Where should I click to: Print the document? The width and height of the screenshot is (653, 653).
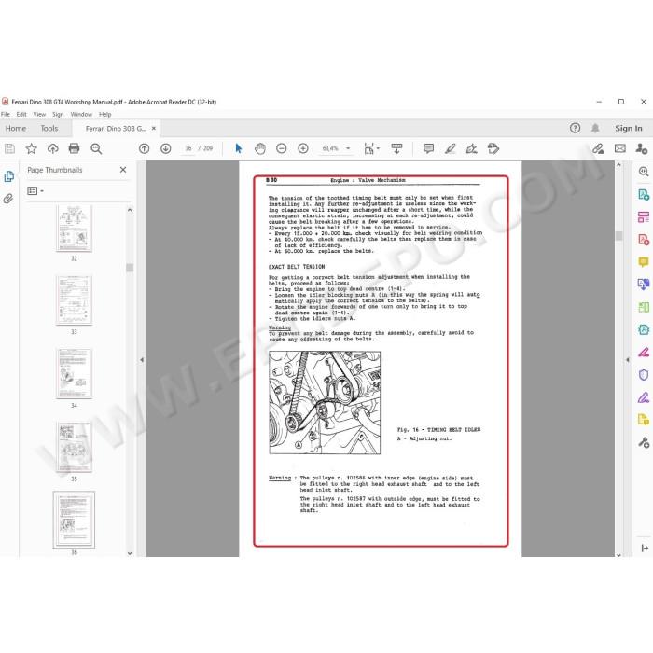pos(74,148)
